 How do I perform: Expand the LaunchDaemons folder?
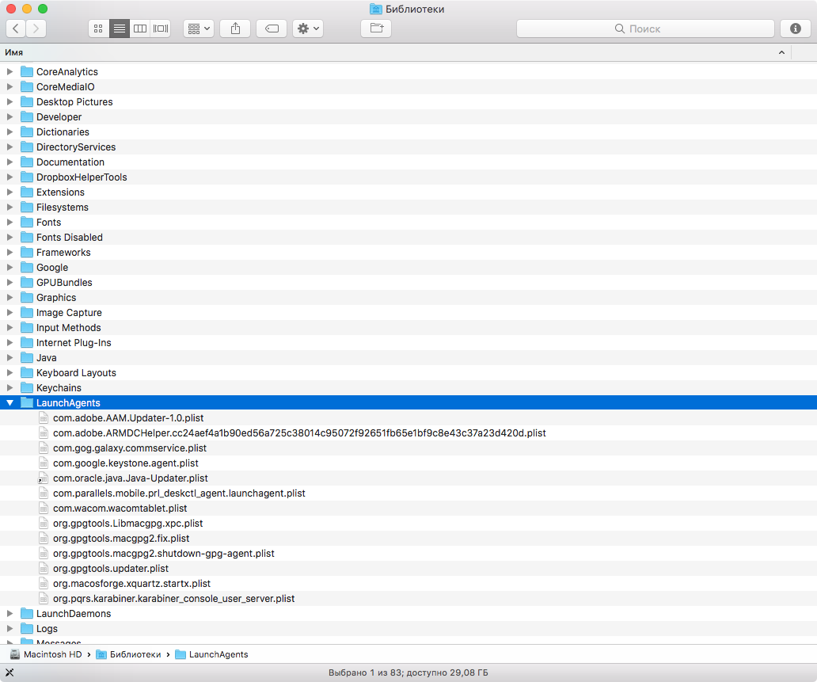(10, 614)
